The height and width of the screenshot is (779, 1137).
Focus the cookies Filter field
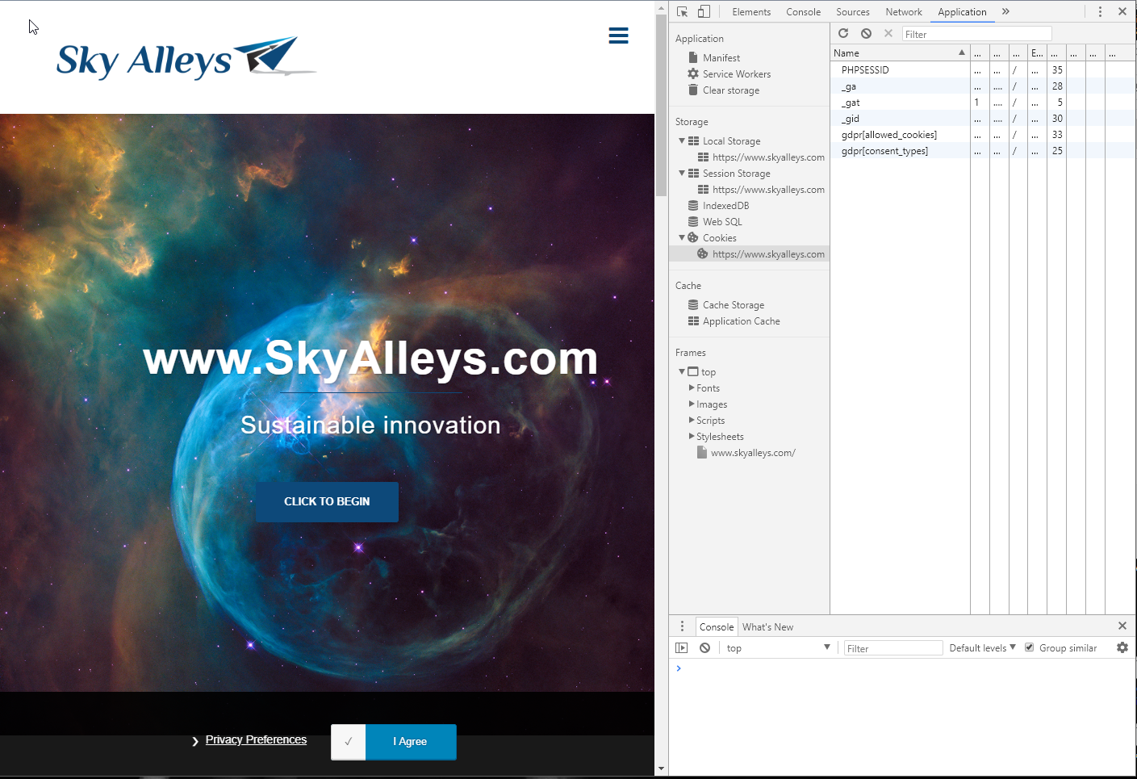coord(976,34)
